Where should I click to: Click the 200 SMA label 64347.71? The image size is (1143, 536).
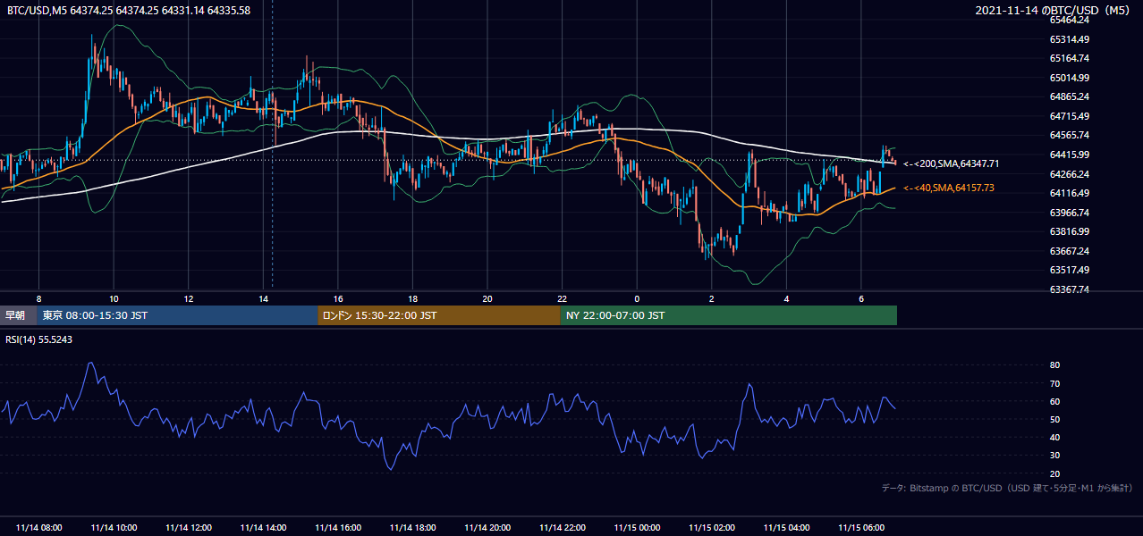click(952, 163)
